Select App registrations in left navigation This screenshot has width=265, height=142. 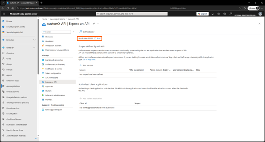[x=13, y=86]
